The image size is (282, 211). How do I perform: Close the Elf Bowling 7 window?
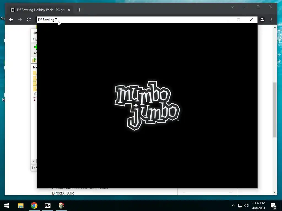251,20
